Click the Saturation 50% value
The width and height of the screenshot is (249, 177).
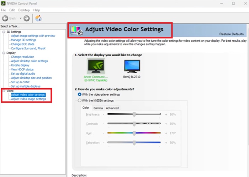tap(173, 143)
